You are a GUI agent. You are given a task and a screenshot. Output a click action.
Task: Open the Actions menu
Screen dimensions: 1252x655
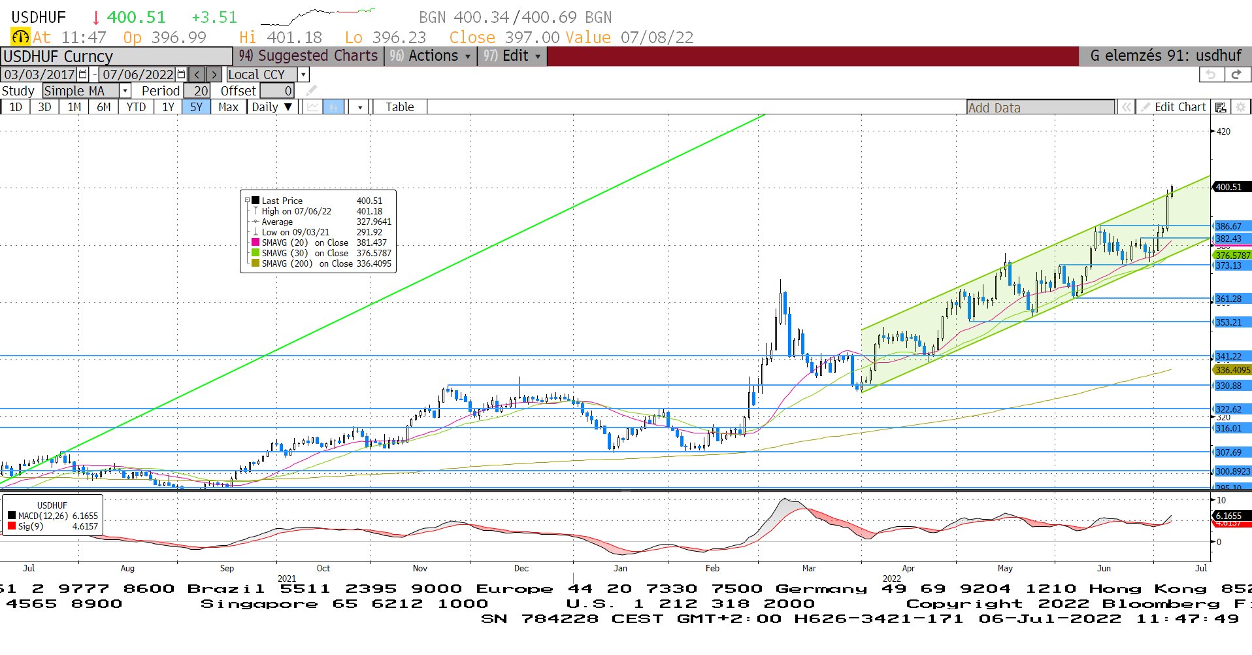431,56
